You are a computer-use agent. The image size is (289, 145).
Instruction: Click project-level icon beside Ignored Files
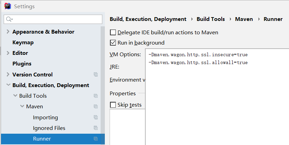pos(96,128)
